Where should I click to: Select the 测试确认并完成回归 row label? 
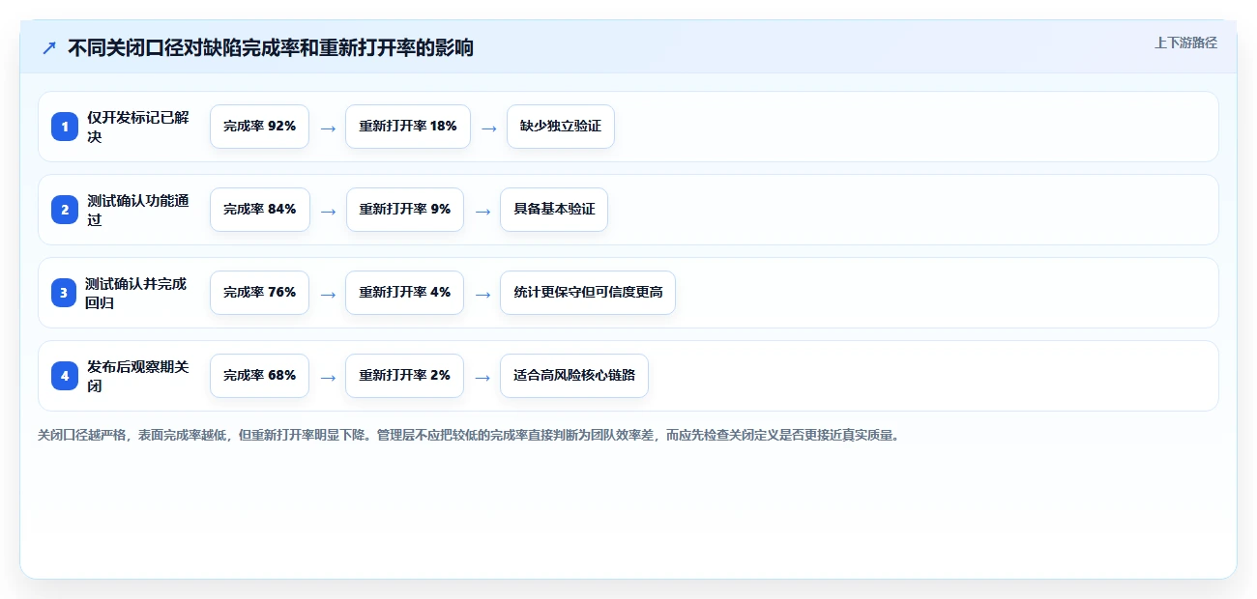135,293
